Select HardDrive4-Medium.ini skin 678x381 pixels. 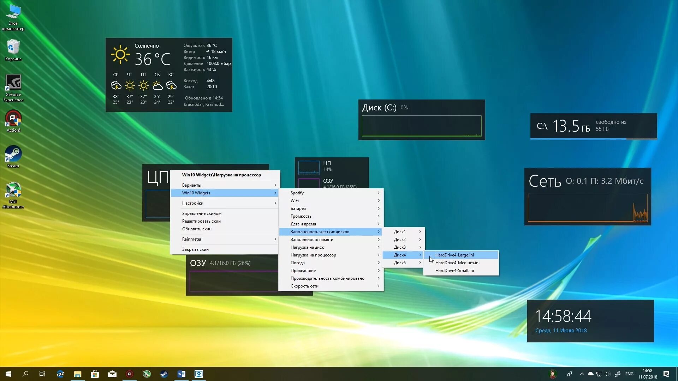[x=457, y=262]
